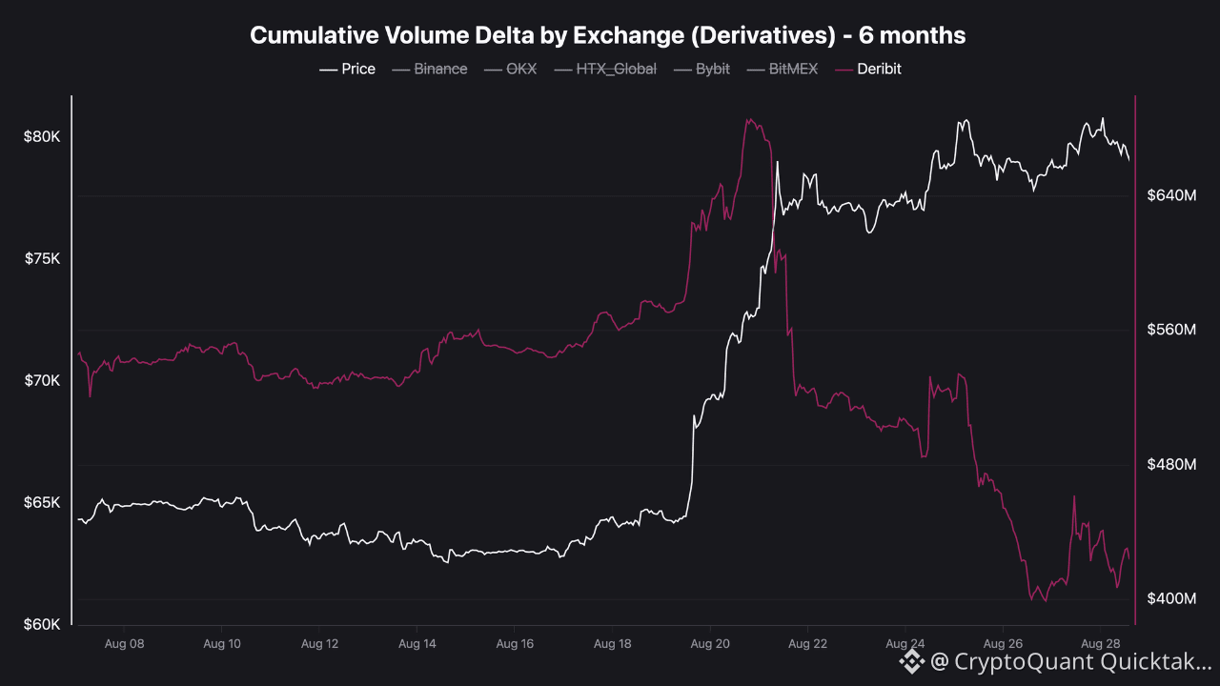This screenshot has height=686, width=1220.
Task: Enable the BitMEX series in the legend
Action: [782, 69]
